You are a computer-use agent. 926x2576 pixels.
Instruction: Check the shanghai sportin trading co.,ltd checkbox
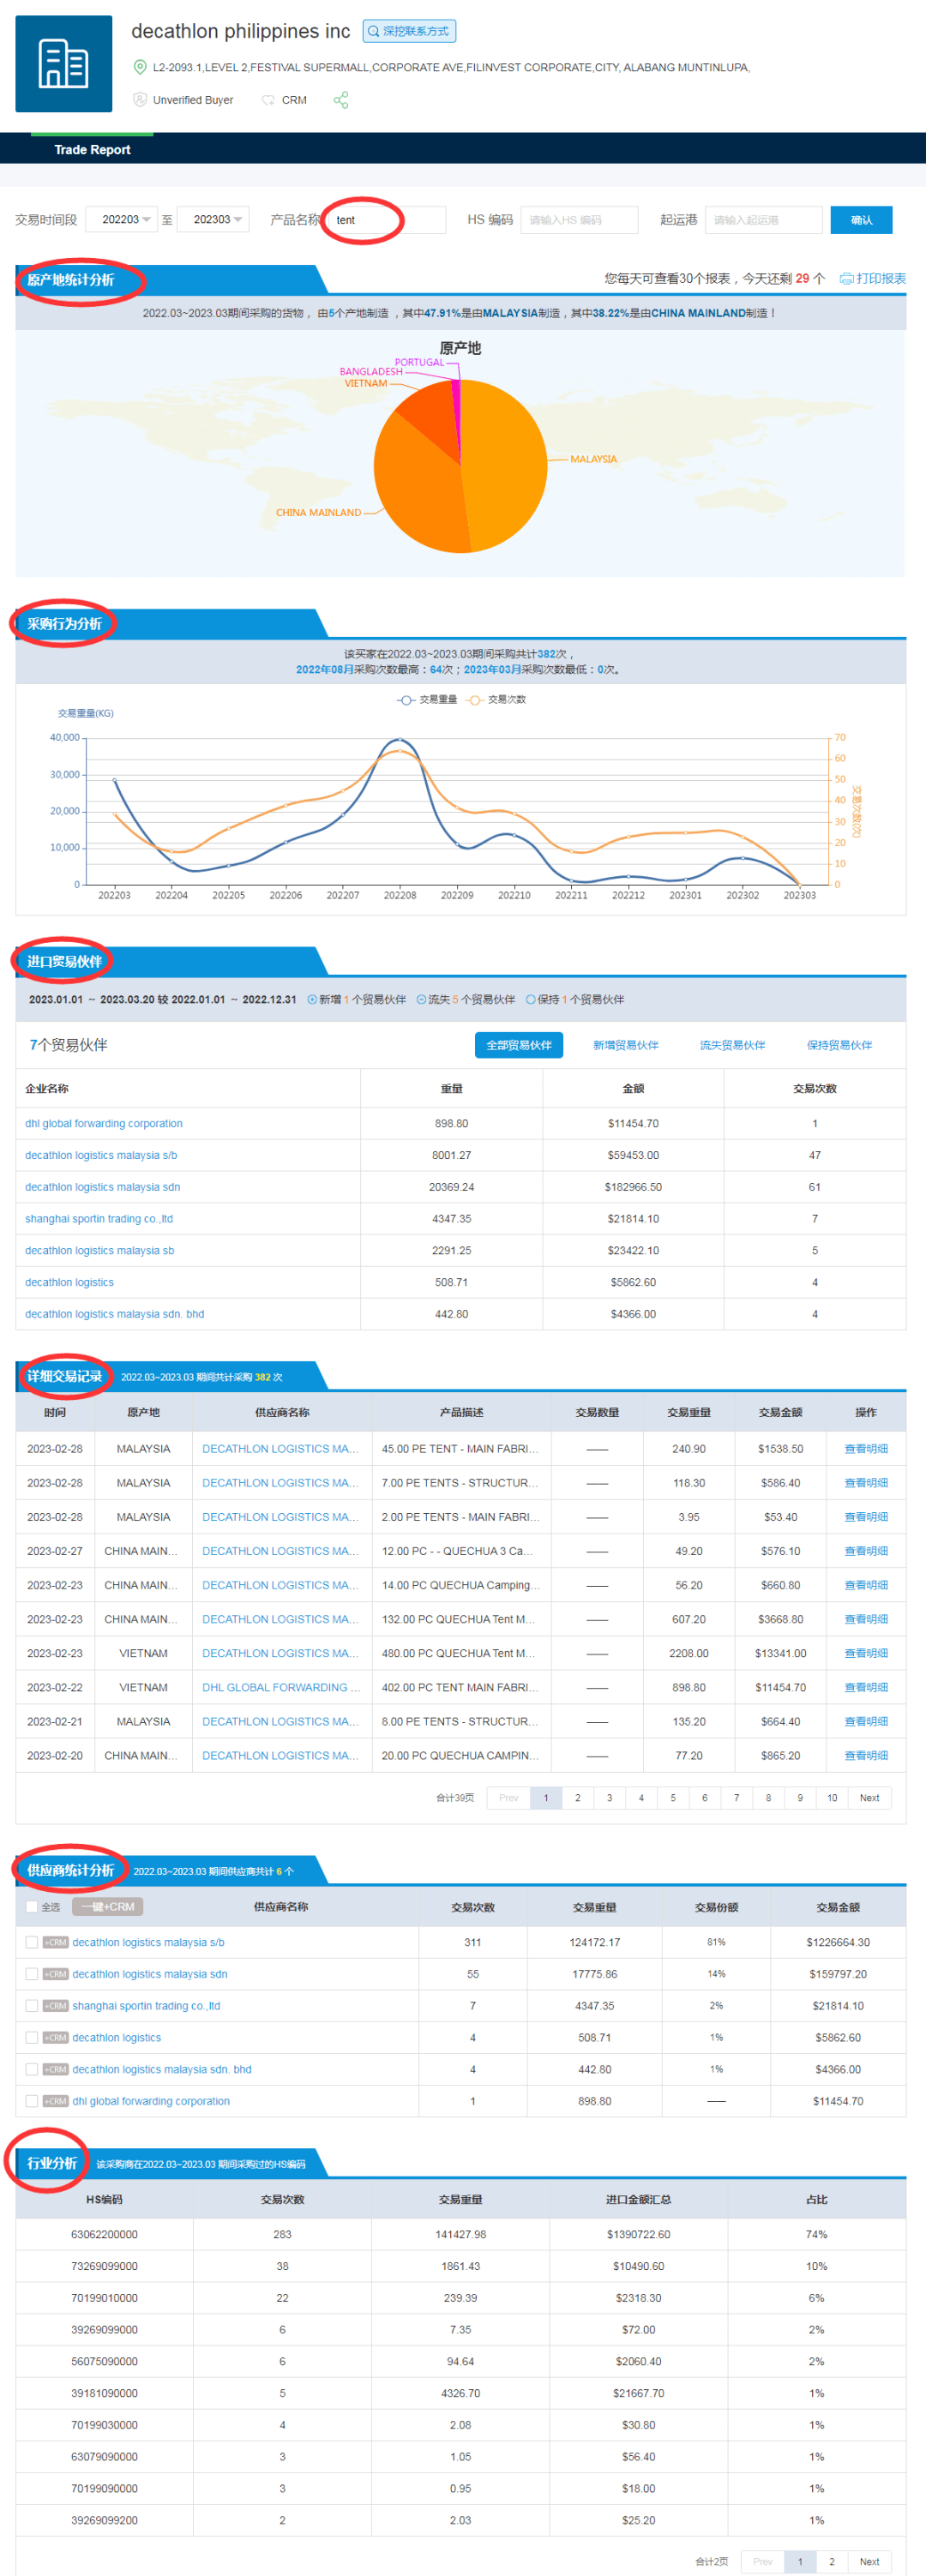pos(32,2006)
